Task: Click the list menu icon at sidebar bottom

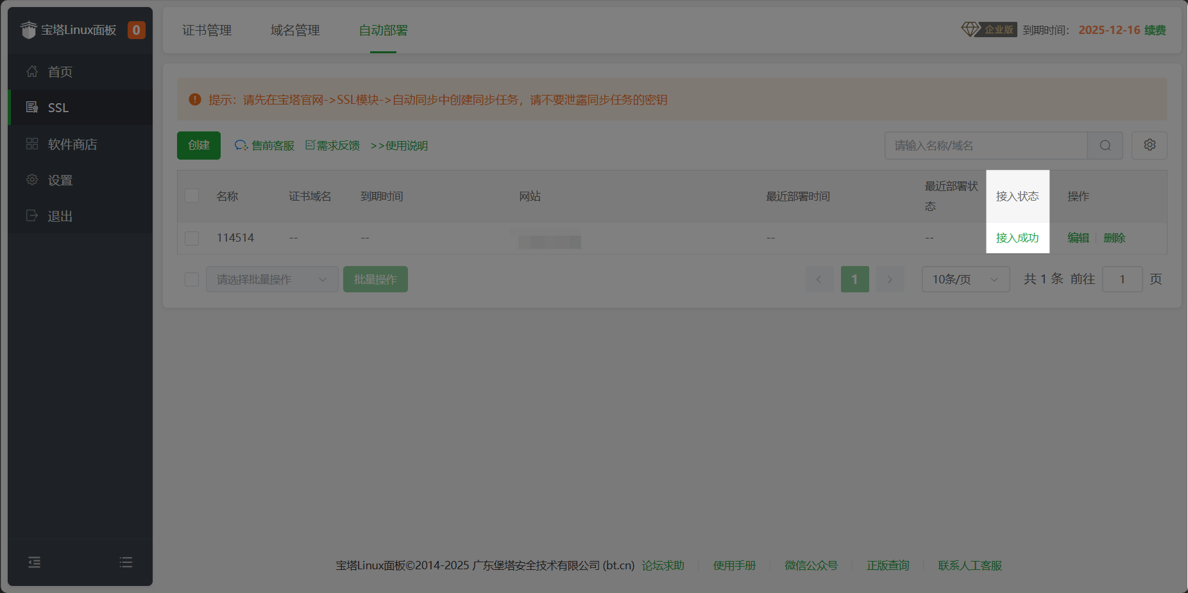Action: click(126, 562)
